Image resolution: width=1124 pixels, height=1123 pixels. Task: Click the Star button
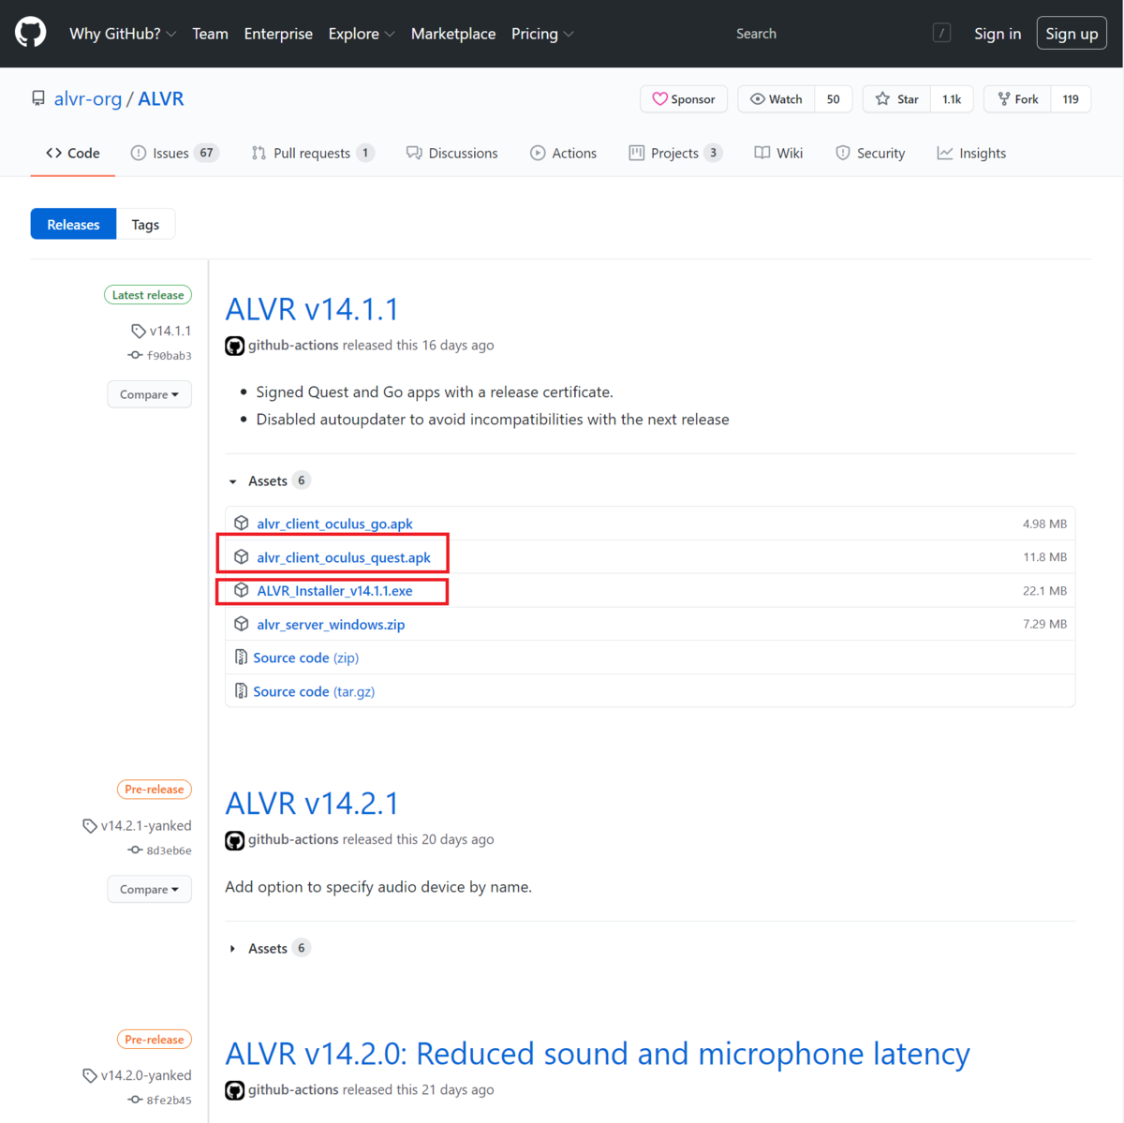click(x=897, y=99)
